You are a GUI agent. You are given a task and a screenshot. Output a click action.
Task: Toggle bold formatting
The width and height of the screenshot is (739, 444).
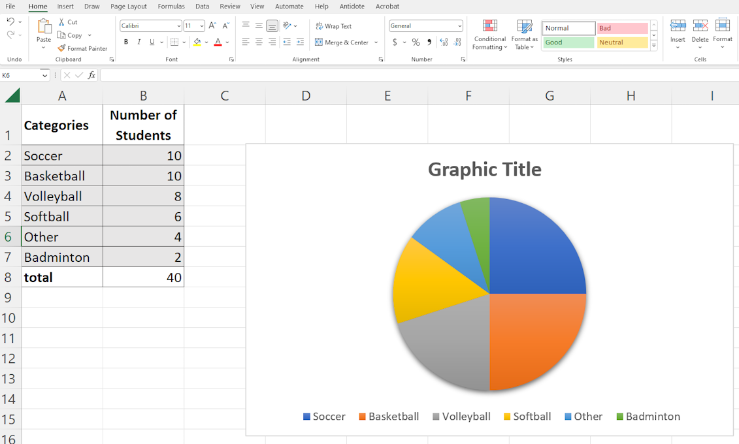126,42
